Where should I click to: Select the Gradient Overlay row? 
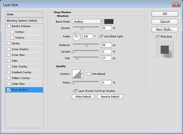pyautogui.click(x=24, y=72)
